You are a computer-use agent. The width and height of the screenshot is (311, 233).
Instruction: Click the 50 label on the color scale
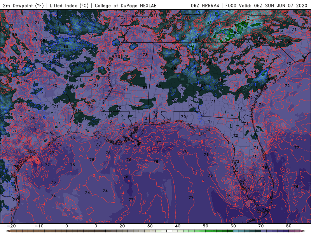pos(206,226)
